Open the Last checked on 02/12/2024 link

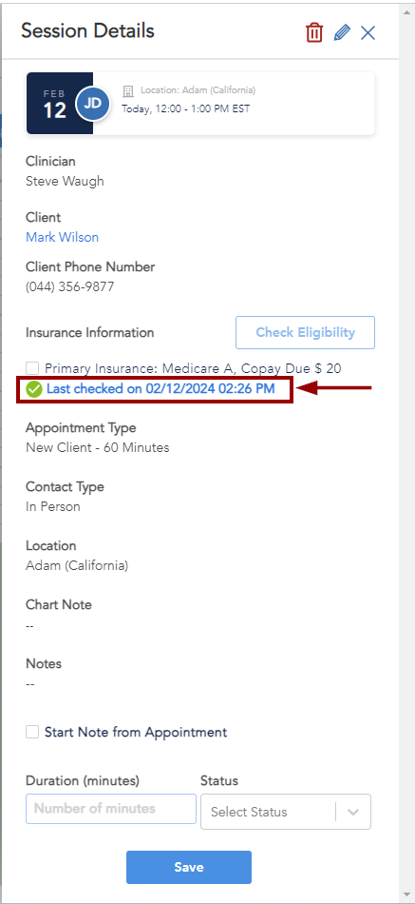click(160, 388)
